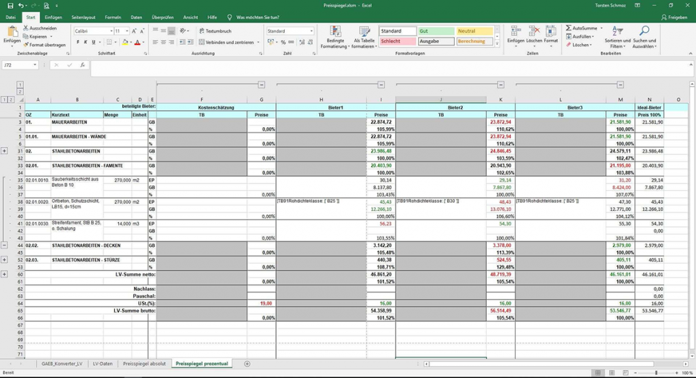Toggle underline formatting (U)
Screen dimensions: 696x378
[x=93, y=42]
